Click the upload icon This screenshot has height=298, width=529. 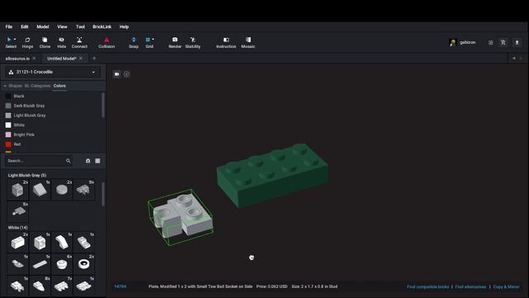(517, 42)
